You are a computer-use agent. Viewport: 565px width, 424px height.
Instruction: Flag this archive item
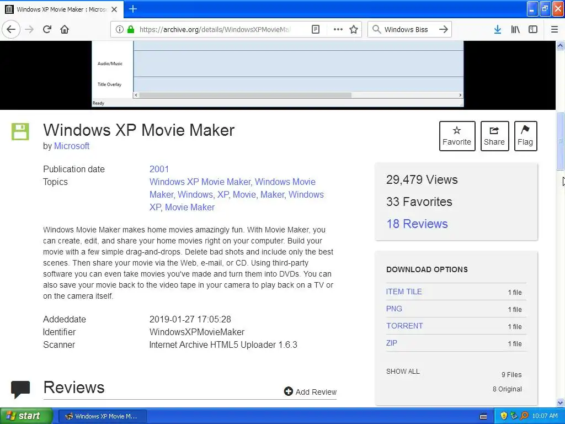525,136
